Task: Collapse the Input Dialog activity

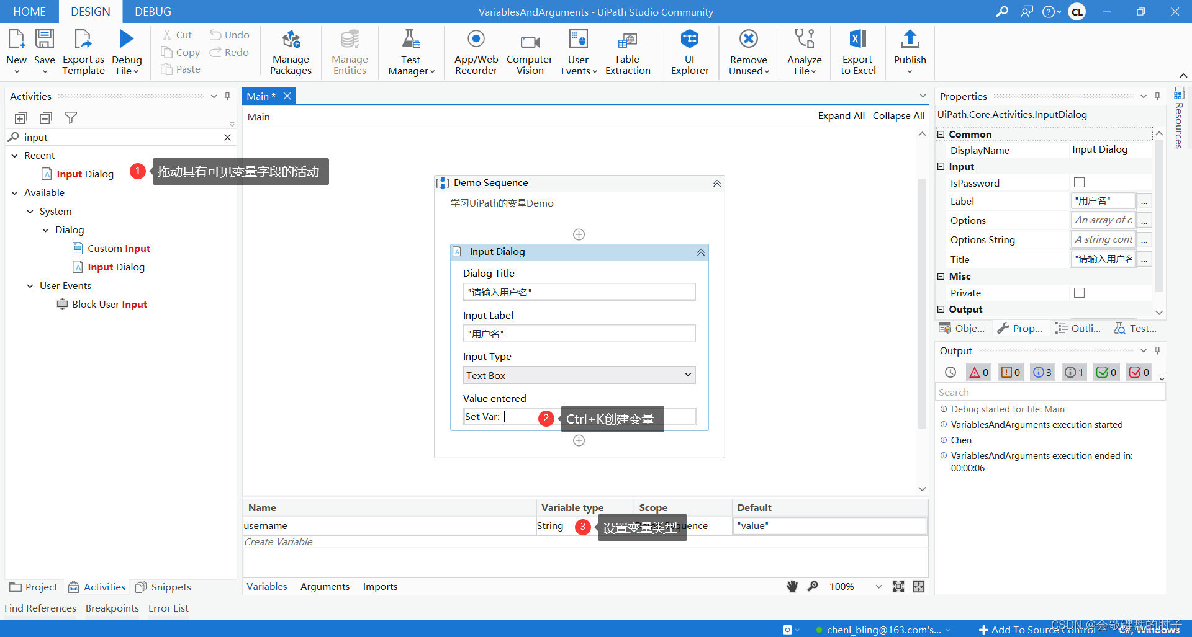Action: [701, 252]
